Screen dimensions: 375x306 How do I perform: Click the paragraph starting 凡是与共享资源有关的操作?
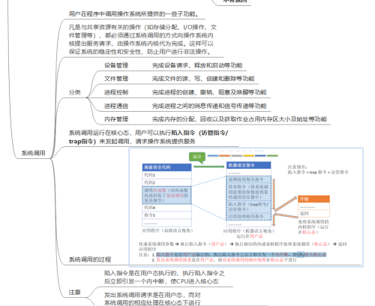point(142,40)
